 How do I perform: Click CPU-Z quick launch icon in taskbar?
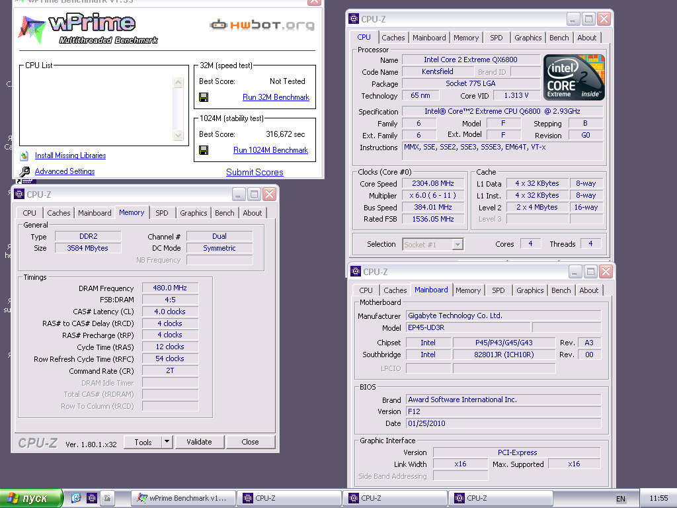(92, 498)
